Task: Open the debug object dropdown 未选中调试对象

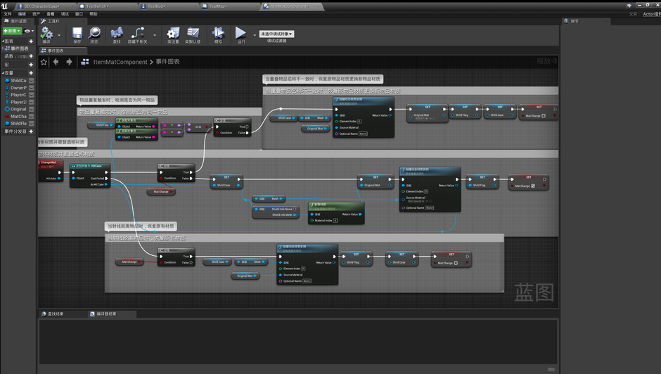Action: [276, 34]
